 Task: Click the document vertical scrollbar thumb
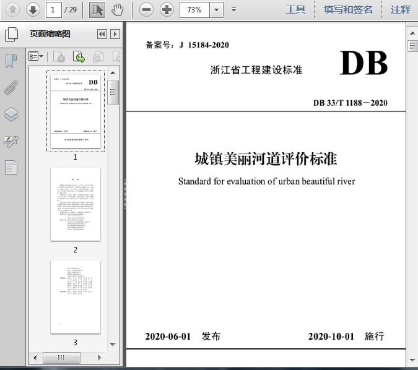(x=412, y=46)
